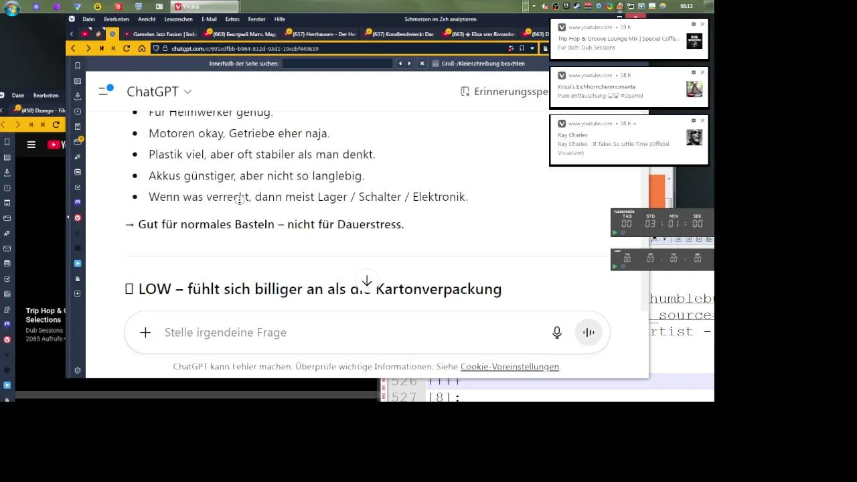Switch to Elisa von Rivombrosa tab

coord(479,33)
